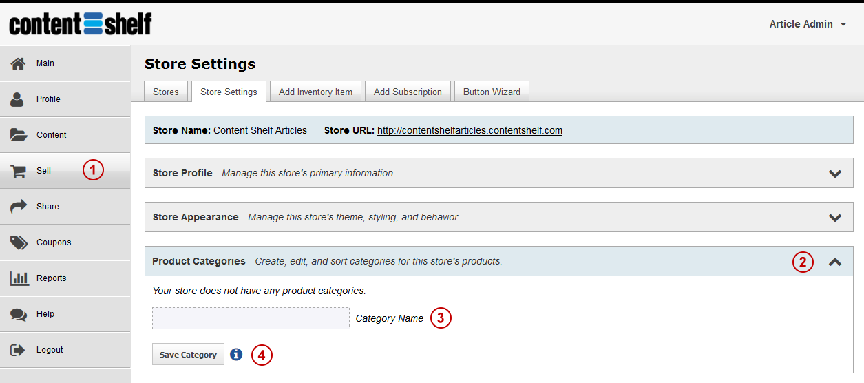The image size is (864, 383).
Task: Click the Store Appearance section header
Action: pyautogui.click(x=499, y=217)
